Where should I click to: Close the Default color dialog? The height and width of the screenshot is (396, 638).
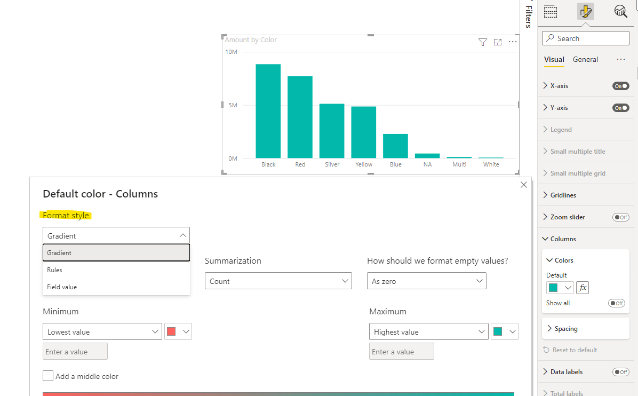point(524,185)
